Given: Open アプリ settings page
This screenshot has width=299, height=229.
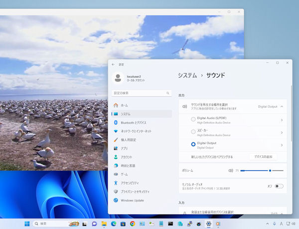Looking at the screenshot, I should pyautogui.click(x=142, y=148).
